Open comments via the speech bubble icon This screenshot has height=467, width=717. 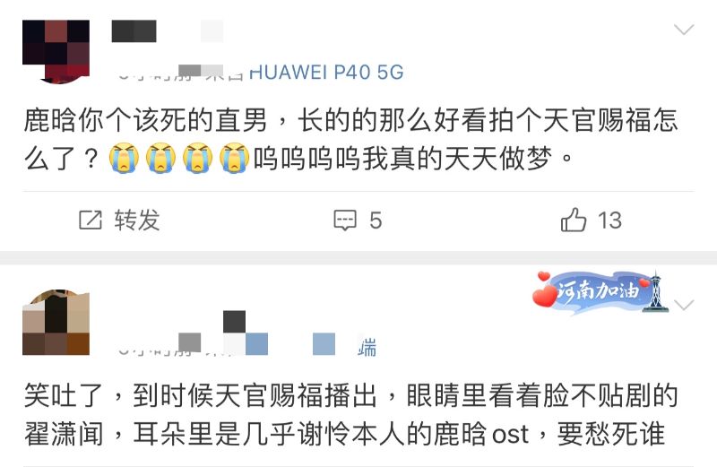pos(345,220)
